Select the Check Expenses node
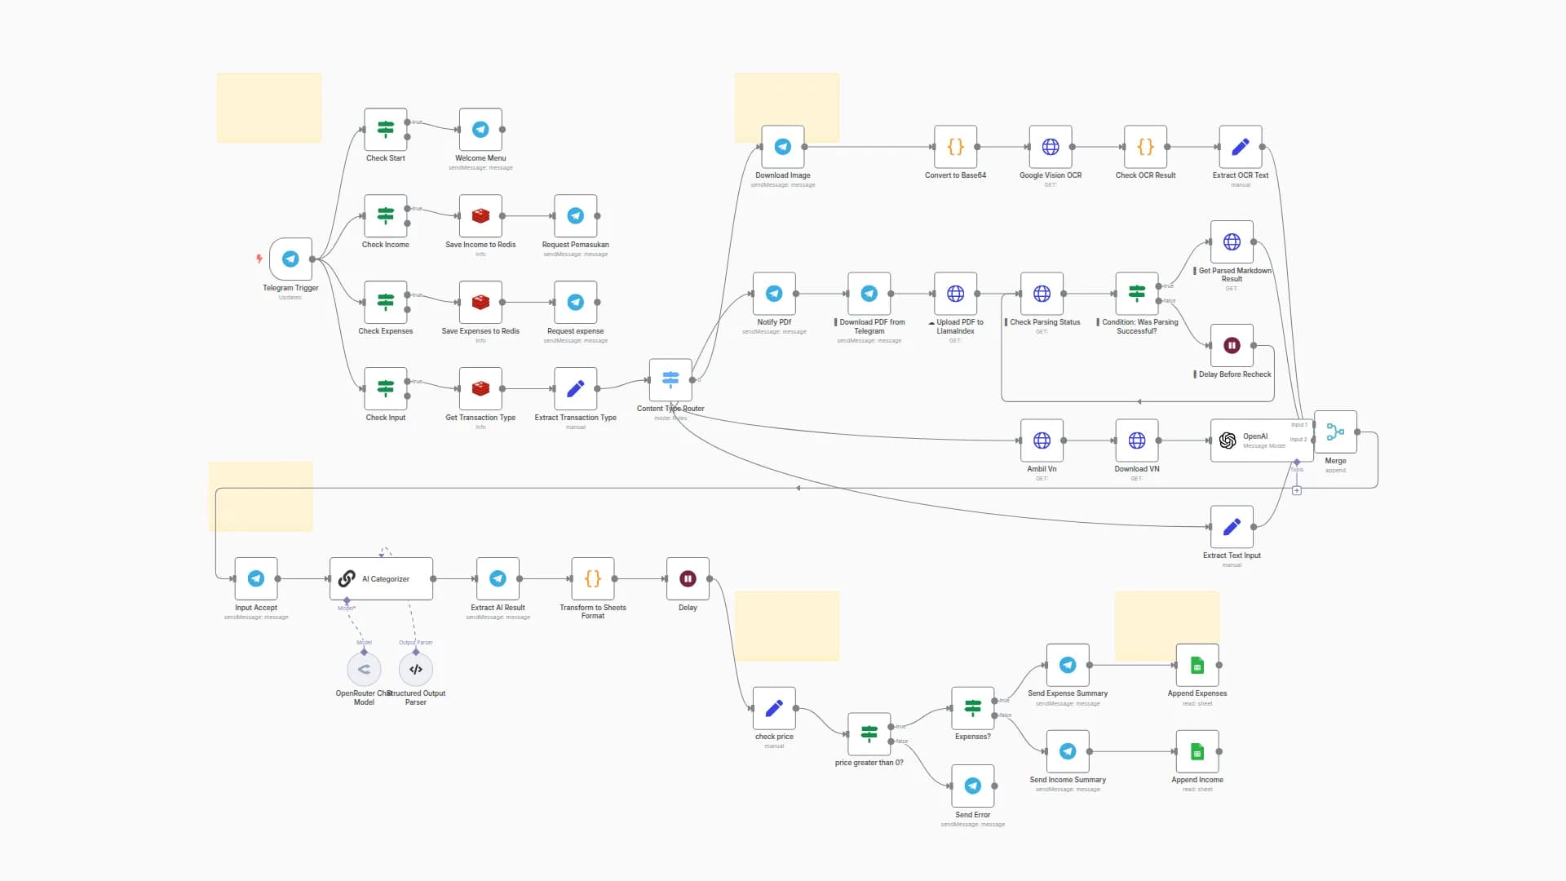1566x881 pixels. pos(386,303)
